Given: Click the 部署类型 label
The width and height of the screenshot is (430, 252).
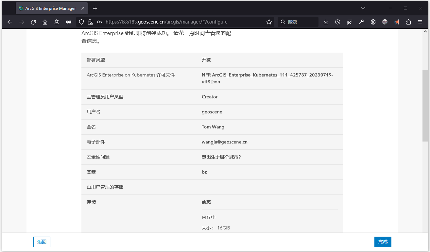Looking at the screenshot, I should (96, 60).
